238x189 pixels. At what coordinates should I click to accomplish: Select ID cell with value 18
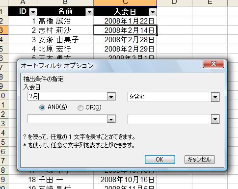click(23, 180)
